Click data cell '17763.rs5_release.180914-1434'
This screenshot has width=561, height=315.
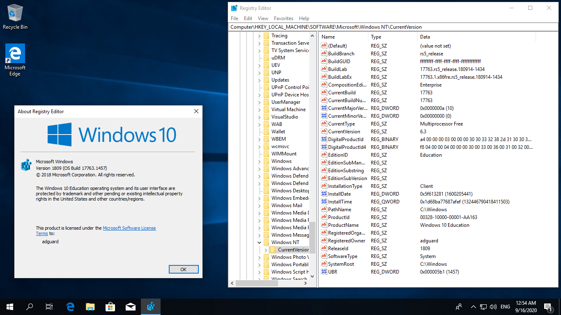pos(452,69)
